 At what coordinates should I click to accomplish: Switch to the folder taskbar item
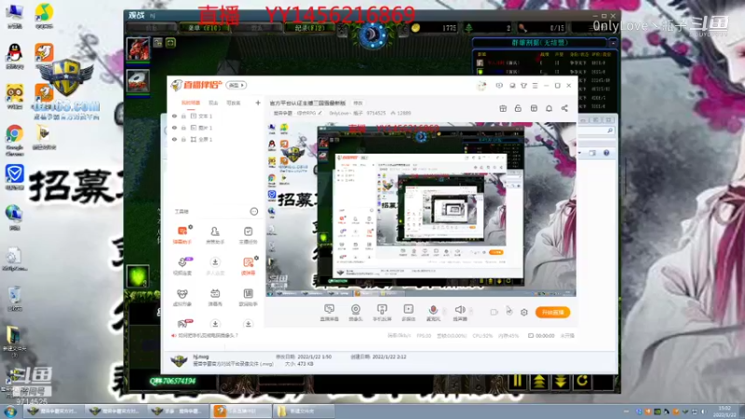pyautogui.click(x=304, y=411)
